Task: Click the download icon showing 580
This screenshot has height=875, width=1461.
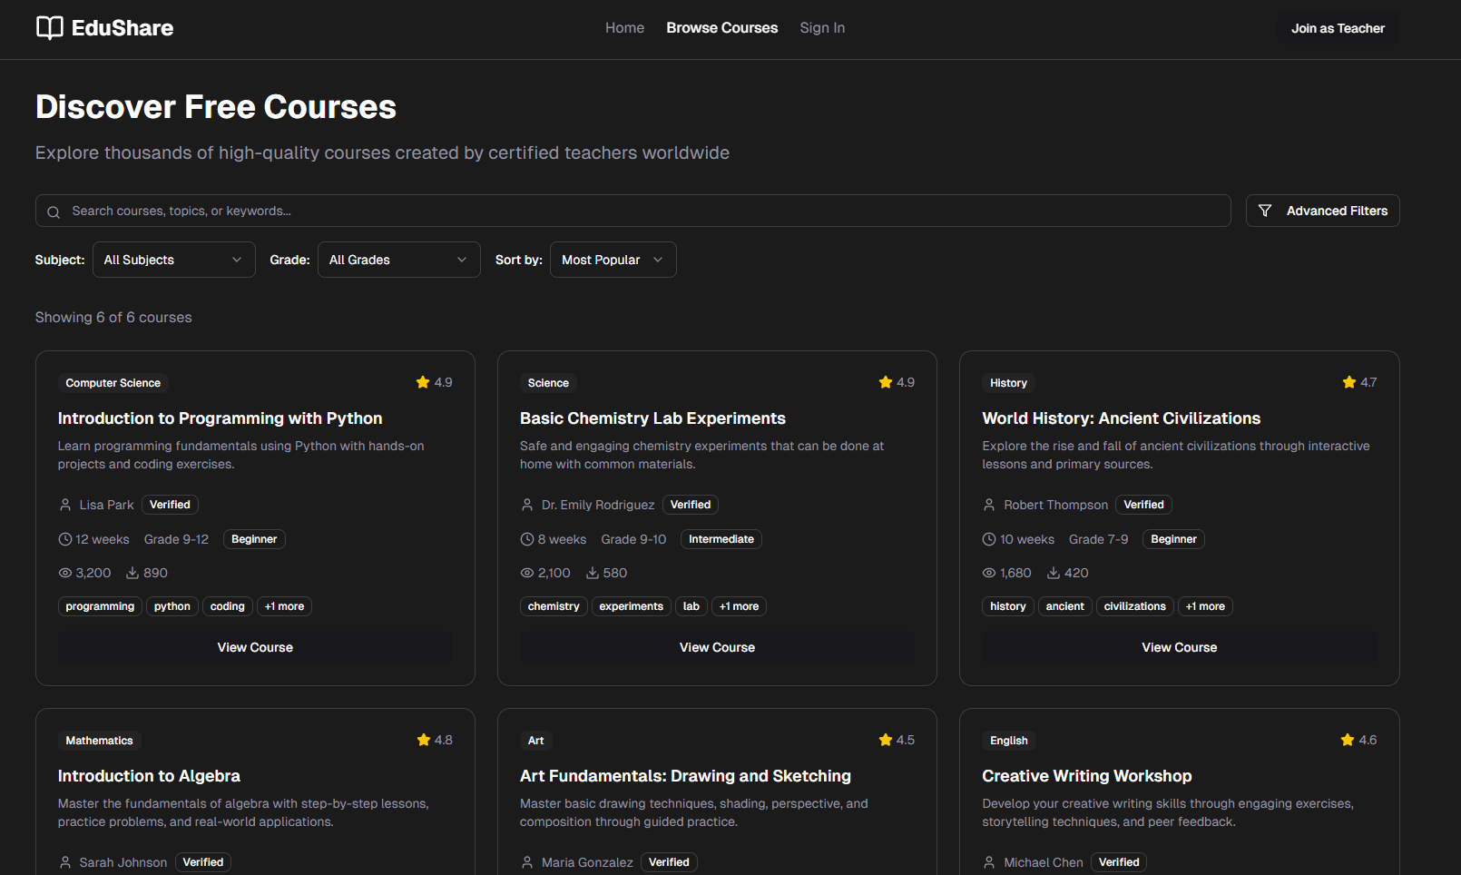Action: [x=593, y=573]
